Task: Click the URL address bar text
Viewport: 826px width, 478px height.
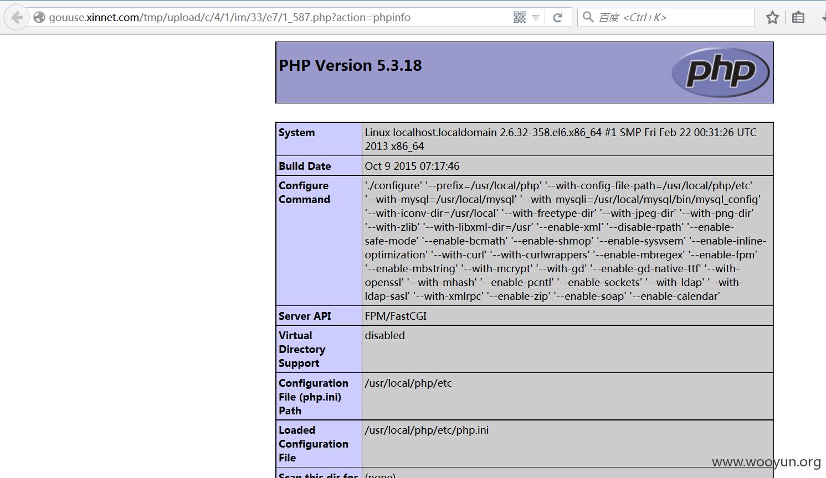Action: point(230,17)
